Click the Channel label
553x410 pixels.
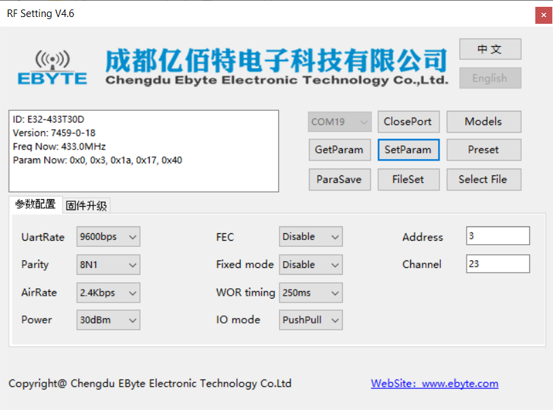pos(422,264)
